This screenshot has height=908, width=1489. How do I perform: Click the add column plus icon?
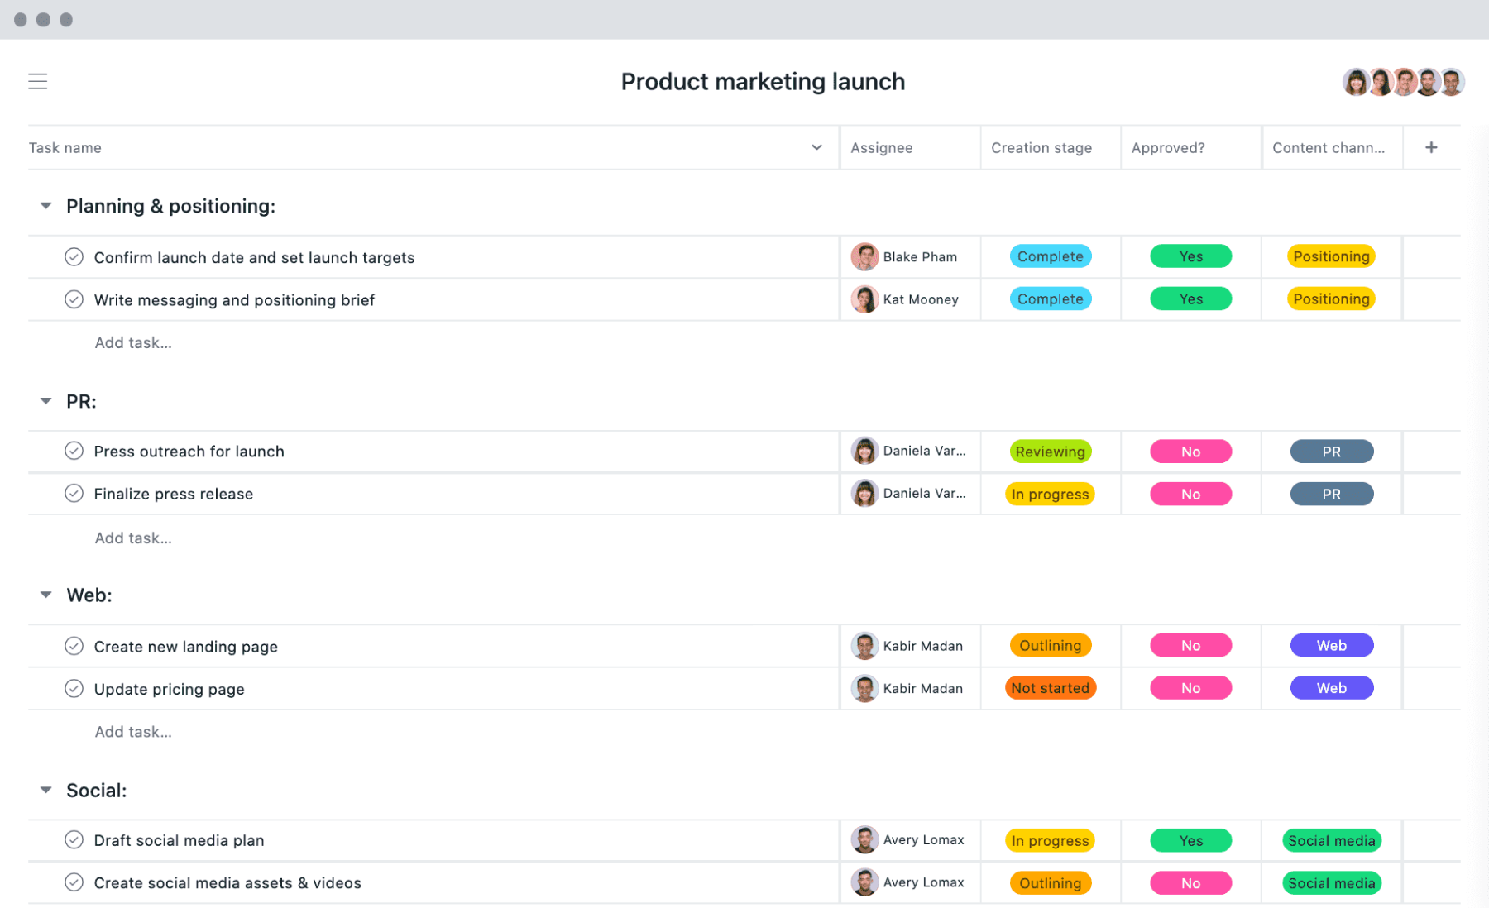[1431, 147]
